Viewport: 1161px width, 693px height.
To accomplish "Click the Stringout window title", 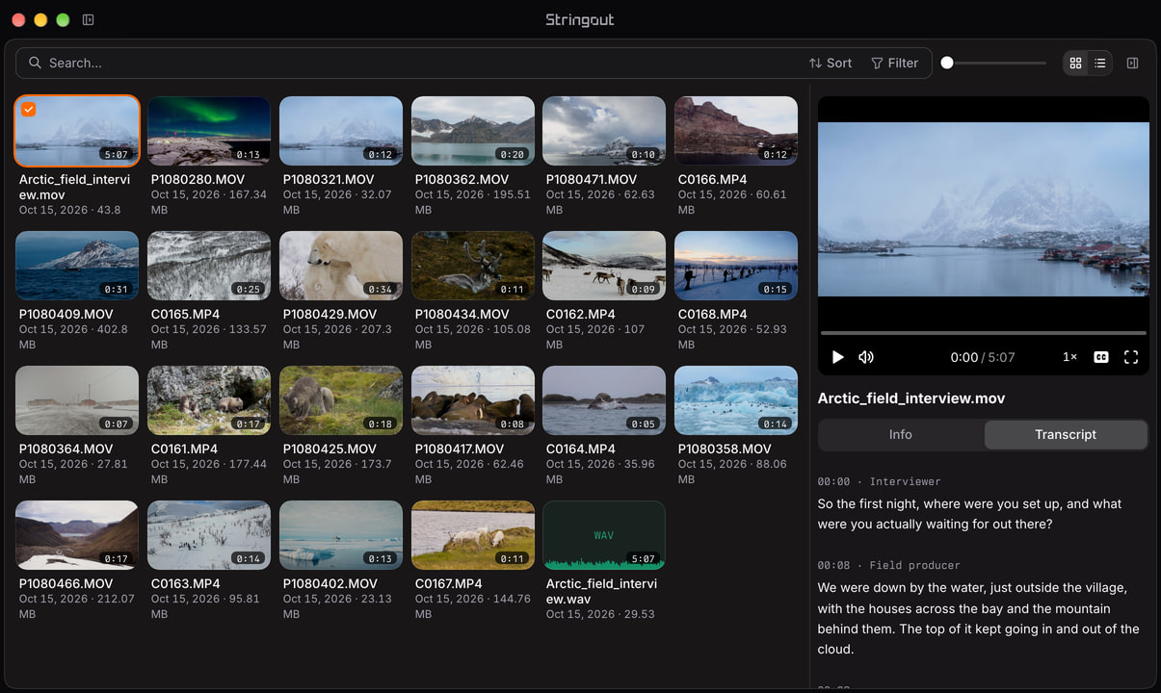I will [x=580, y=19].
